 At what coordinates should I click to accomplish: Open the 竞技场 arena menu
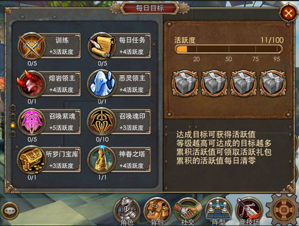click(249, 212)
